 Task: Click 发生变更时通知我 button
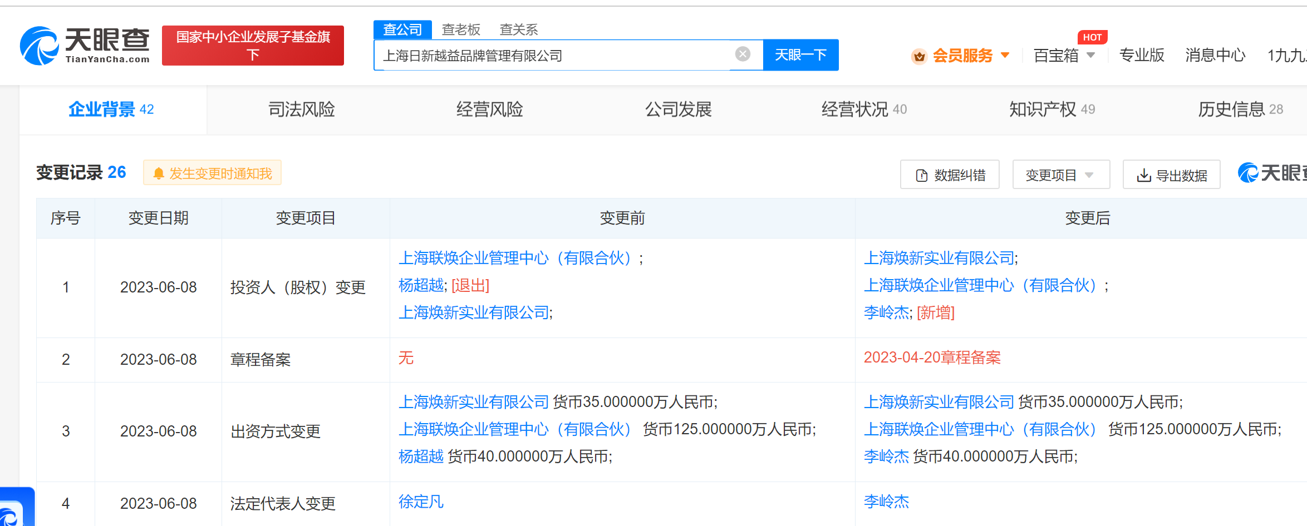(212, 173)
